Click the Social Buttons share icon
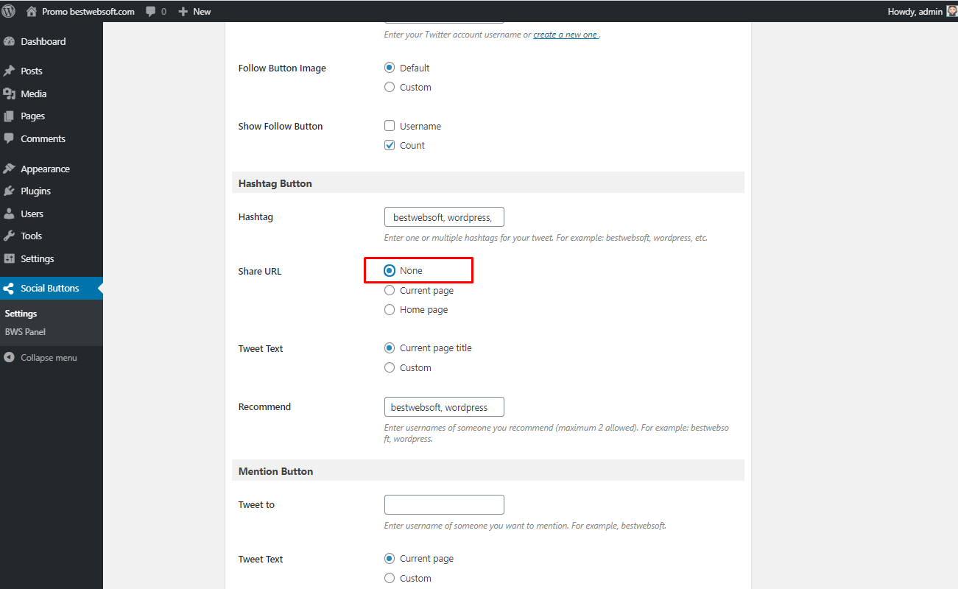Image resolution: width=958 pixels, height=589 pixels. coord(9,288)
